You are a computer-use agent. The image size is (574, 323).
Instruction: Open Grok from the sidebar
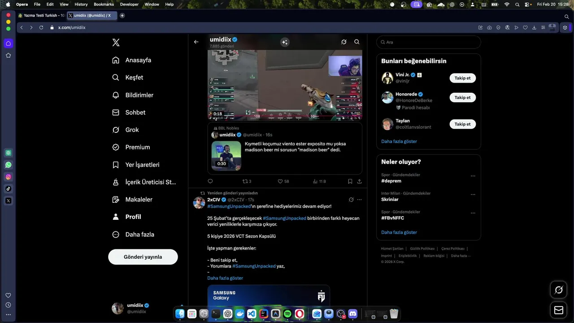click(126, 130)
